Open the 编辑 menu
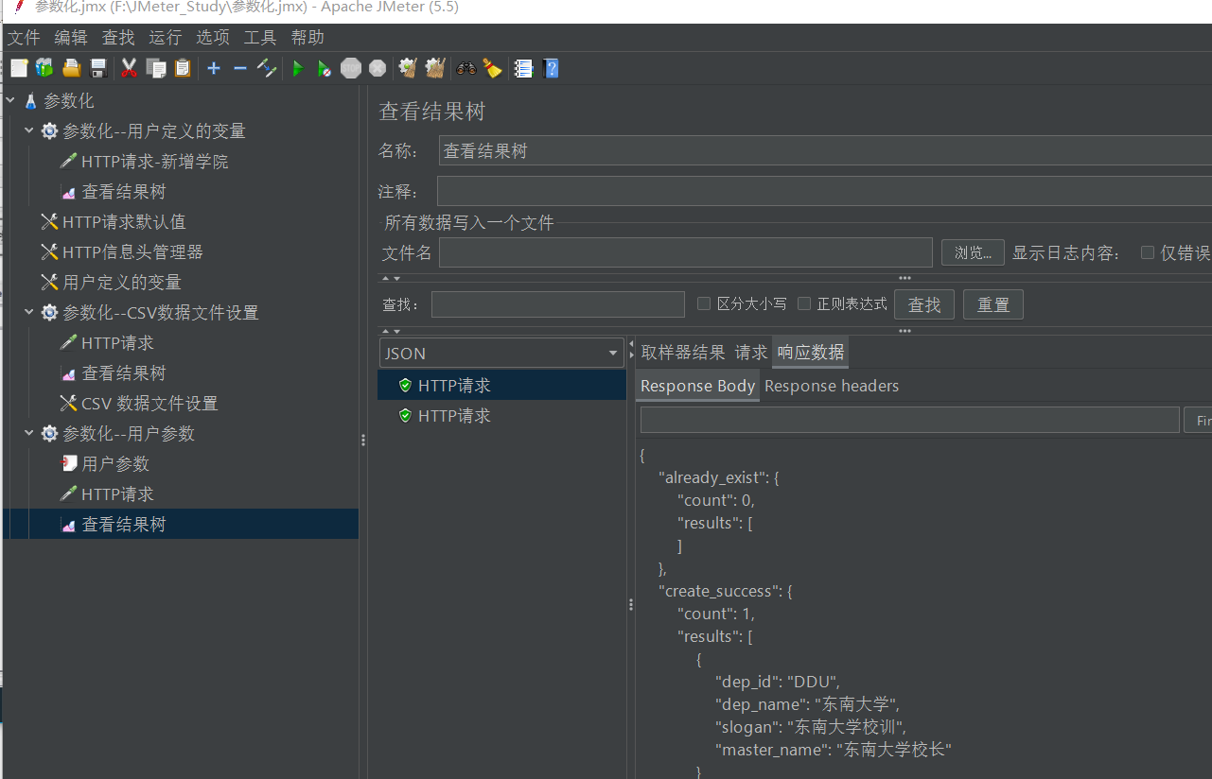Image resolution: width=1212 pixels, height=779 pixels. pyautogui.click(x=71, y=38)
